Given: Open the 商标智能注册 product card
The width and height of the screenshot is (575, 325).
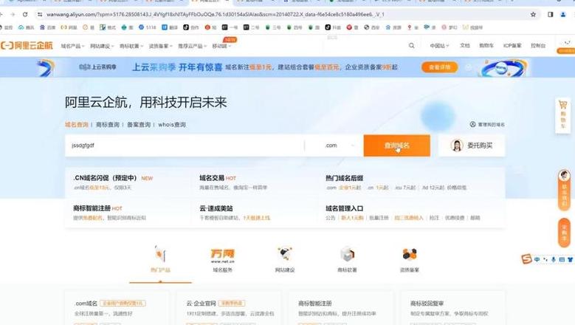Looking at the screenshot, I should [341, 308].
